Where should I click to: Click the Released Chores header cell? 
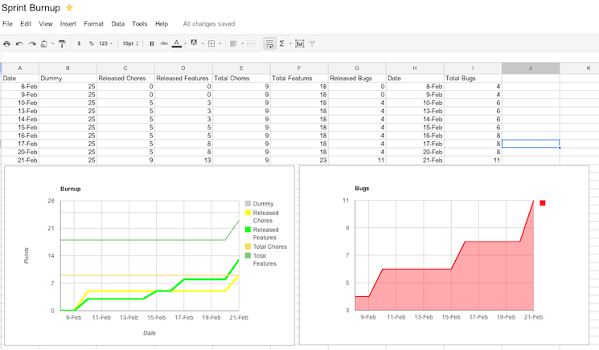[125, 78]
